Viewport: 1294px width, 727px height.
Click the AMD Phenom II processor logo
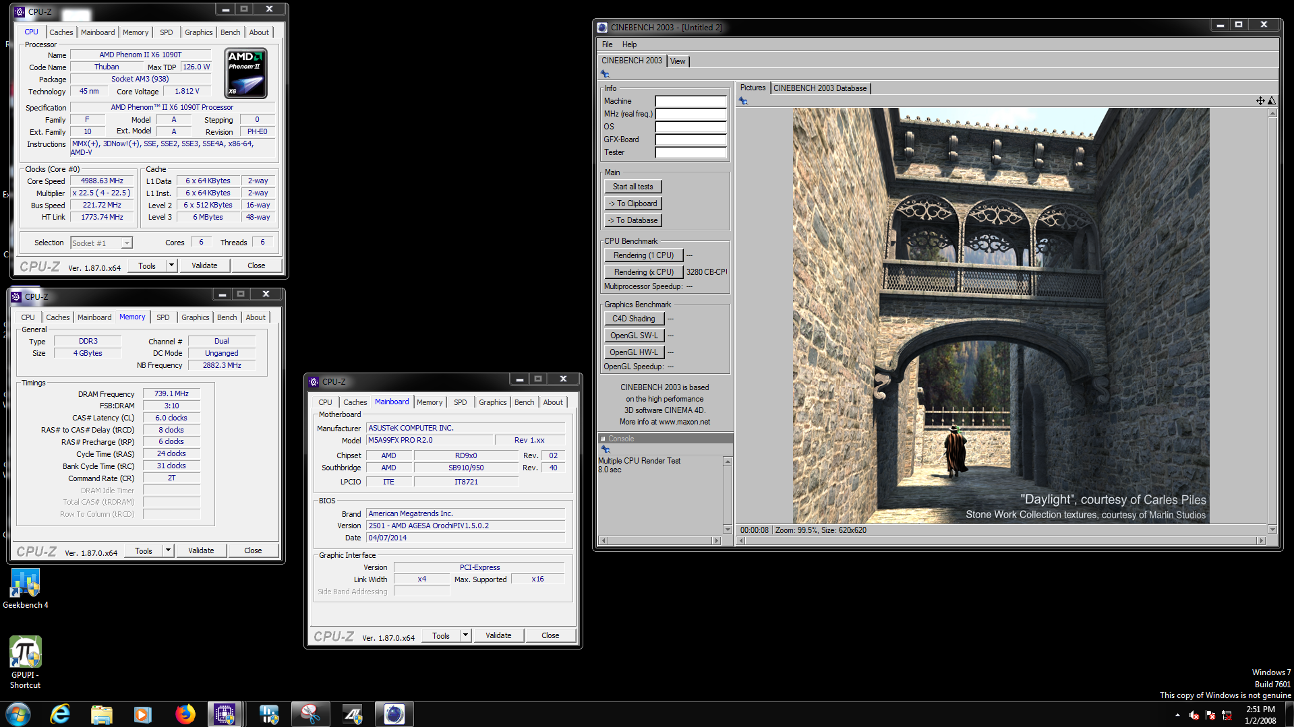click(x=245, y=73)
